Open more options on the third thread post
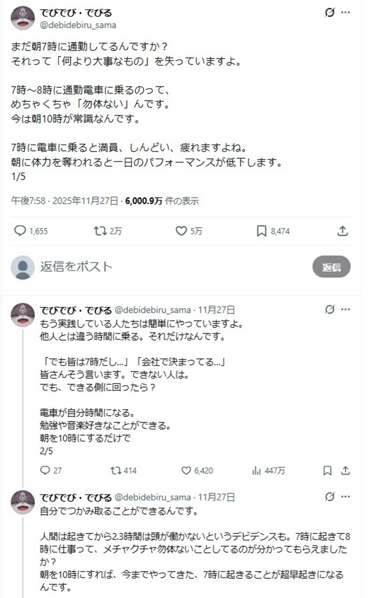Screen dimensions: 370x598 click(345, 497)
